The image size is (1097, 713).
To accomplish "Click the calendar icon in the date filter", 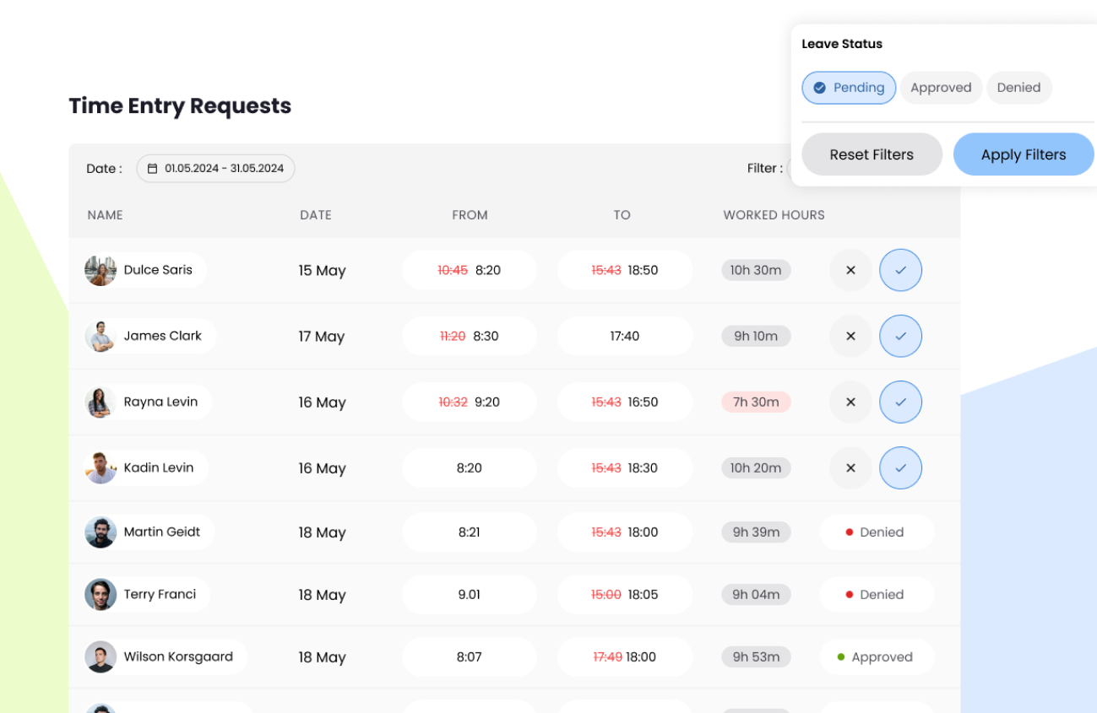I will click(x=153, y=168).
